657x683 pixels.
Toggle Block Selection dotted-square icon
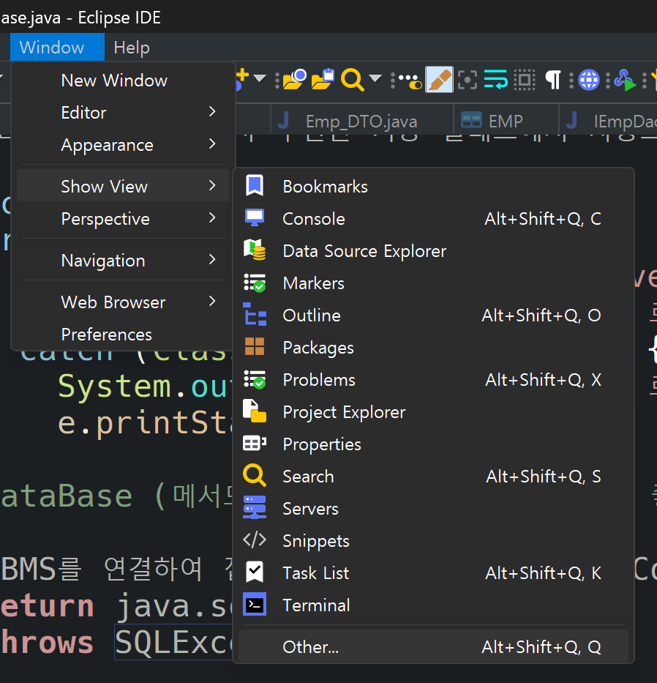point(524,80)
